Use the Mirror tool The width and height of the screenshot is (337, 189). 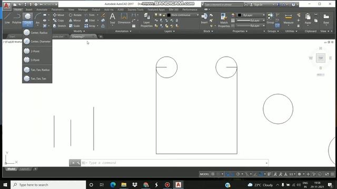click(x=75, y=20)
